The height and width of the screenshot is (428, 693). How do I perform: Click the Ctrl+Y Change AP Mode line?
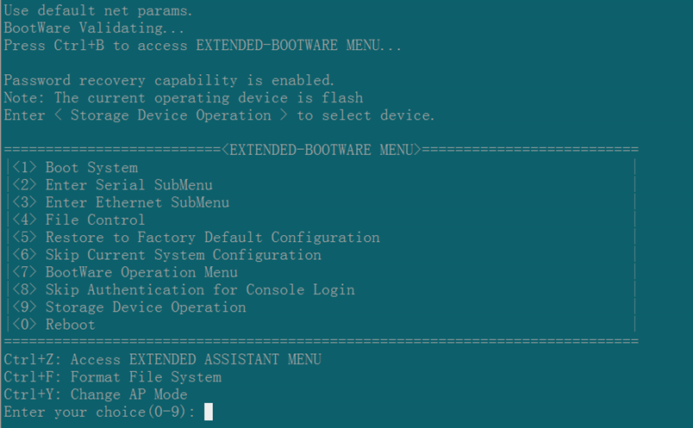click(x=96, y=394)
